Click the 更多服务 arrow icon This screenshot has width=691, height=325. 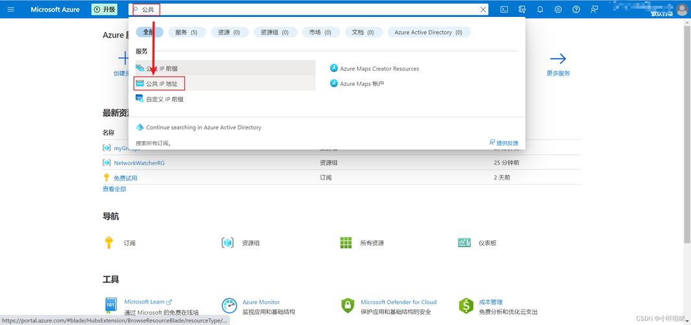pyautogui.click(x=558, y=58)
